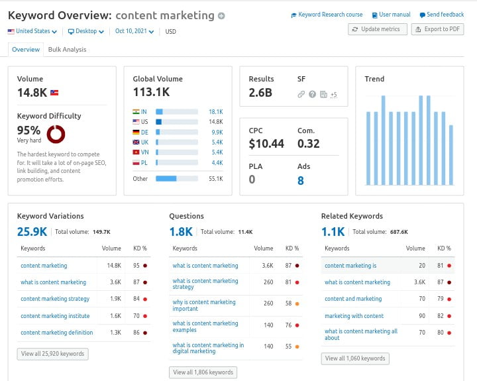The width and height of the screenshot is (477, 381).
Task: Click the Ads count 8 link
Action: pyautogui.click(x=300, y=180)
